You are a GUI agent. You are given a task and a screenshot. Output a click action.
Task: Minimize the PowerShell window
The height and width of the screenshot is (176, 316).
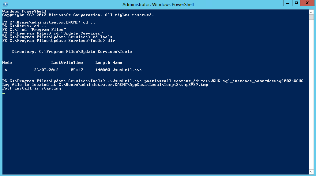(288, 3)
